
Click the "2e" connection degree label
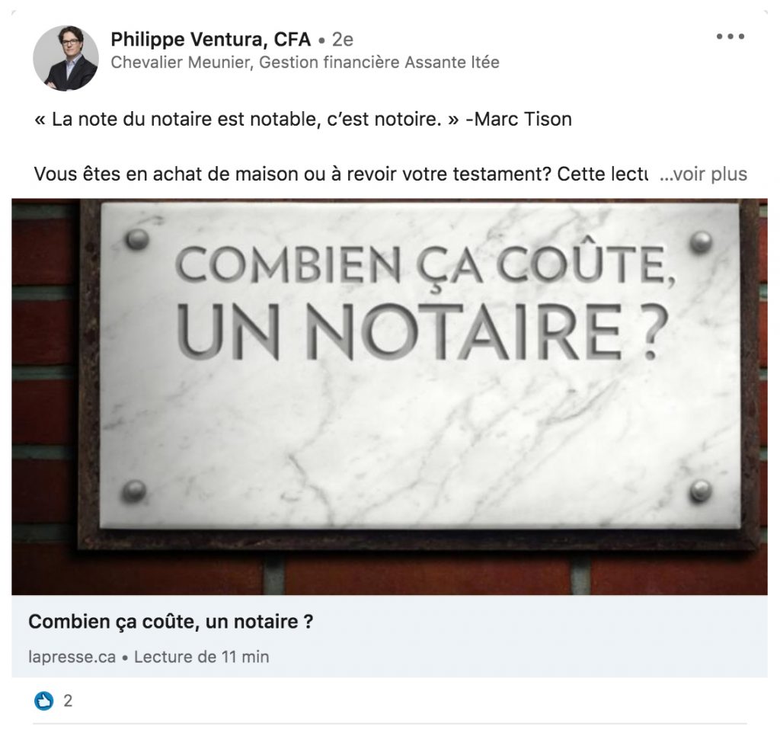pyautogui.click(x=342, y=40)
